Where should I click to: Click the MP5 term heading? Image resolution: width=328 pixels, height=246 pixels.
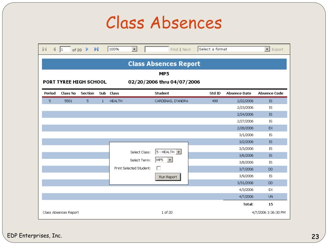(164, 74)
